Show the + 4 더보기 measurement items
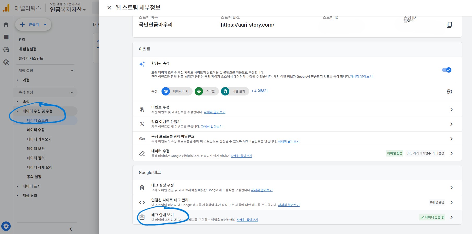Viewport: 472px width, 234px height. [x=259, y=91]
